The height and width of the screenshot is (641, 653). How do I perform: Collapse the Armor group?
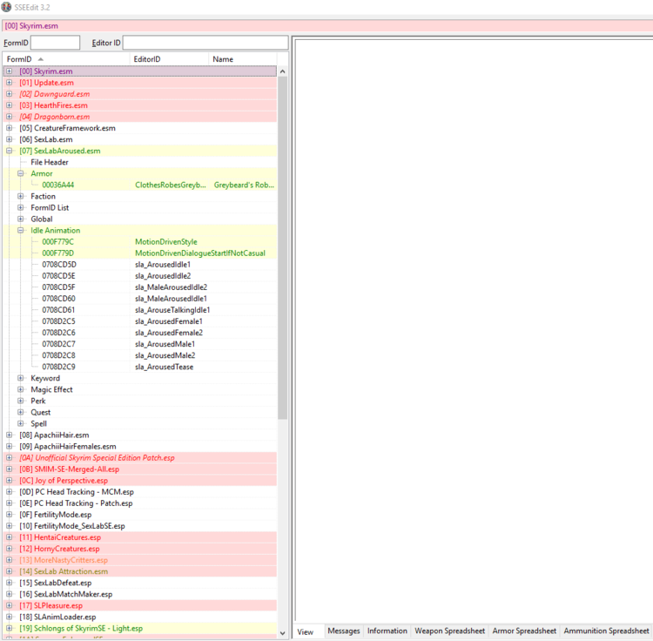click(x=20, y=173)
